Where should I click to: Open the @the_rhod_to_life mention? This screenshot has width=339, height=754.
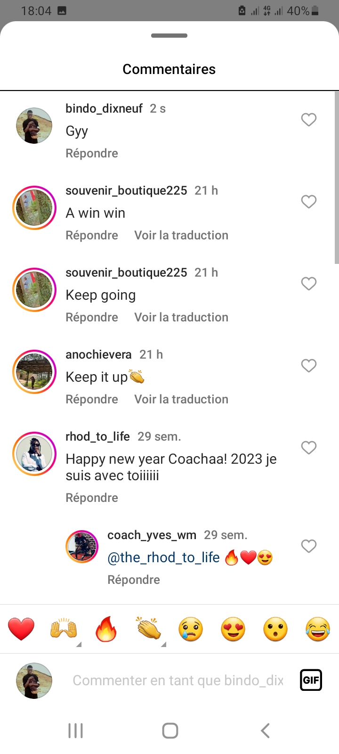click(163, 557)
